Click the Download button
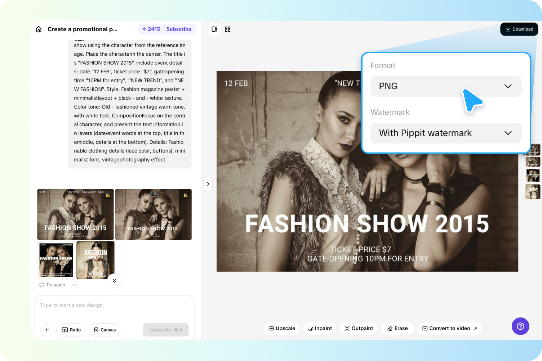This screenshot has width=542, height=361. coord(519,29)
